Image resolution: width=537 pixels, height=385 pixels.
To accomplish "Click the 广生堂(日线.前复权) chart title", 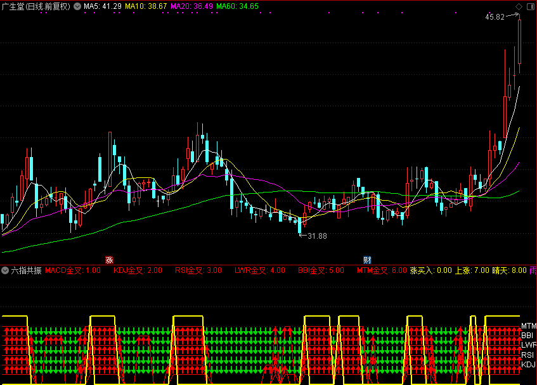I will [x=36, y=6].
